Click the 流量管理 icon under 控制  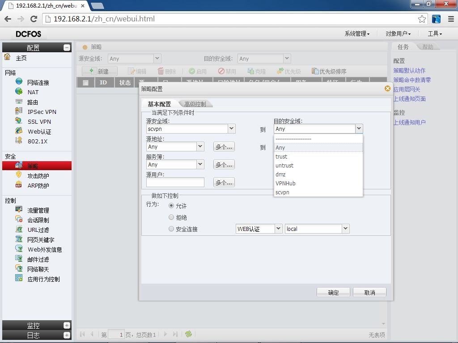point(19,210)
